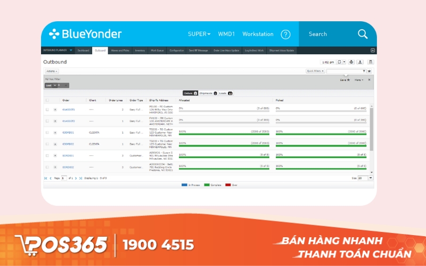Click the page layout icon at far right

(370, 62)
